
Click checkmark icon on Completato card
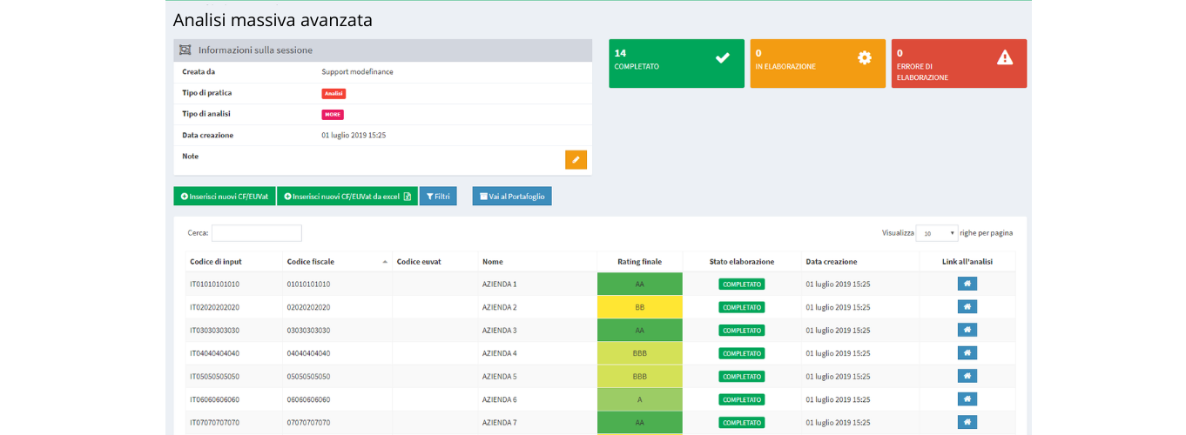722,57
